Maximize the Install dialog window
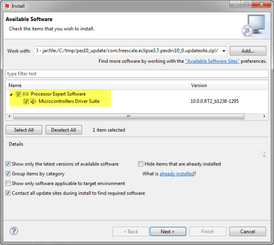Screen dimensions: 274x245 pos(246,4)
